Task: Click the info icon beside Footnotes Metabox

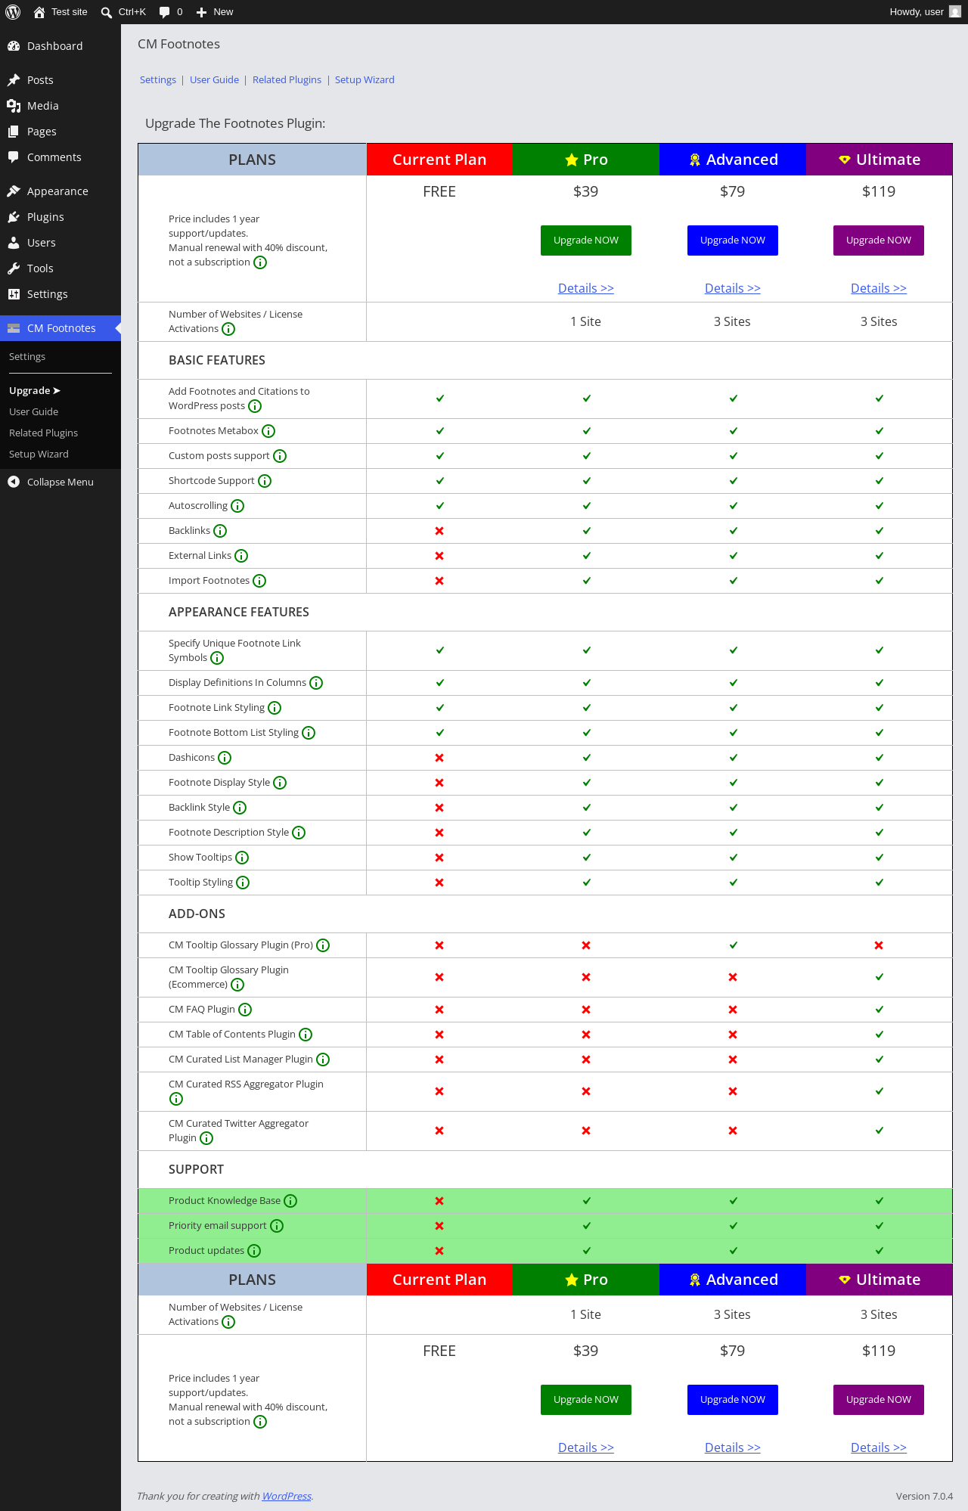Action: [268, 431]
